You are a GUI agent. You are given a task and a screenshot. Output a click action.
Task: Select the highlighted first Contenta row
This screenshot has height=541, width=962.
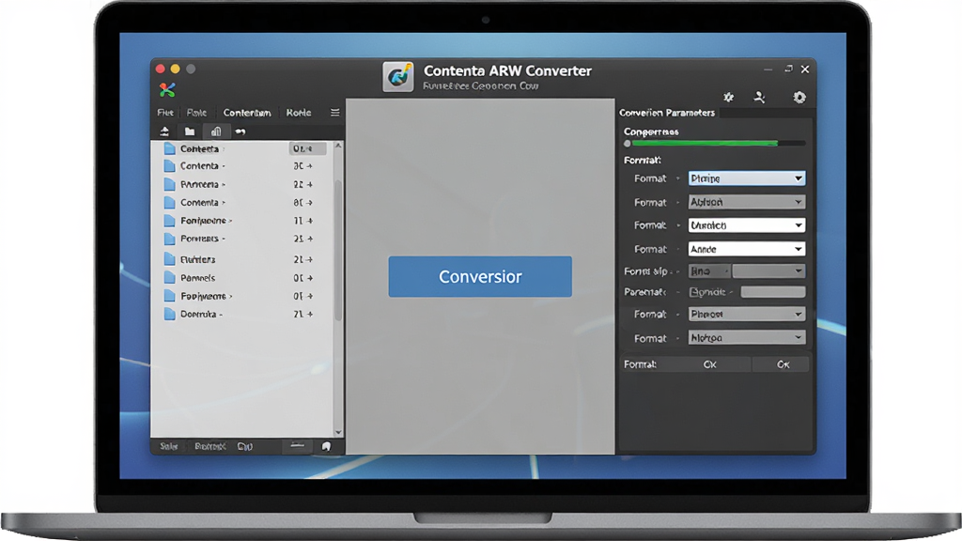pyautogui.click(x=242, y=148)
